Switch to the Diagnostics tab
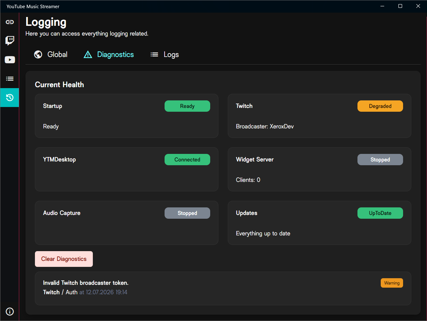 [x=109, y=54]
